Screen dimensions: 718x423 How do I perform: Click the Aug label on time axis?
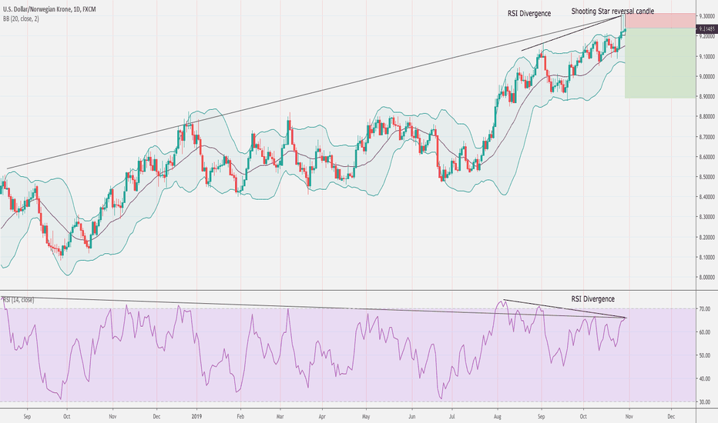(498, 417)
